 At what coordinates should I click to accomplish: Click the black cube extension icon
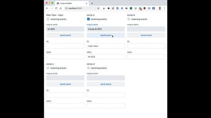pos(108,8)
